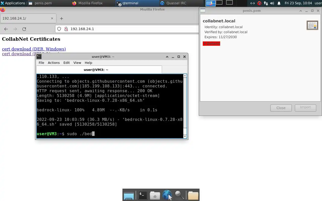Image resolution: width=322 pixels, height=201 pixels.
Task: Click the Firefox logo at window top-left
Action: [x=3, y=10]
